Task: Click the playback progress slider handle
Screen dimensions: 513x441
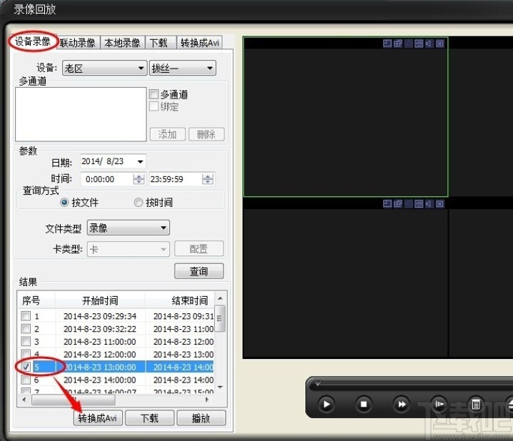Action: pos(318,382)
